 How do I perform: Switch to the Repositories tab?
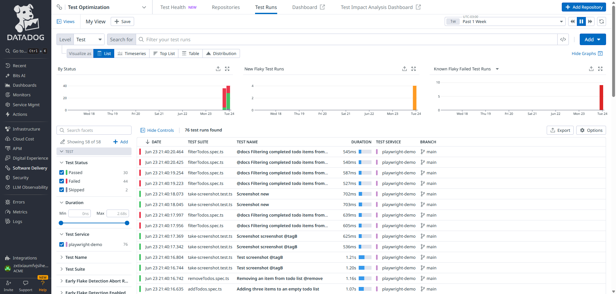[226, 7]
